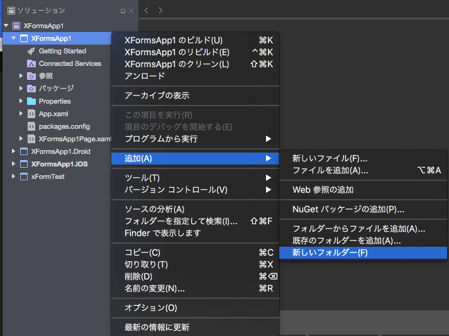Select アンロード from the context menu

tap(195, 77)
